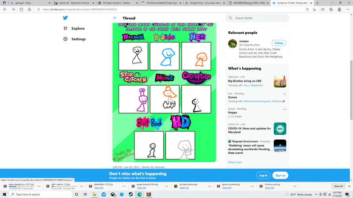Open options for rhythm_rush.zip download
Viewport: 353px width, 198px height.
295,186
